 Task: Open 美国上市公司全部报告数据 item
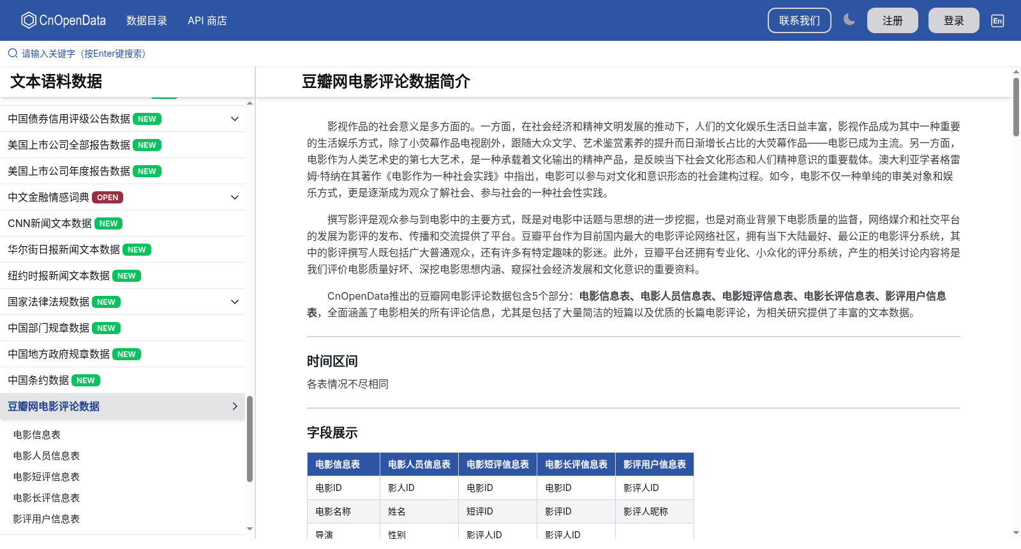click(123, 145)
